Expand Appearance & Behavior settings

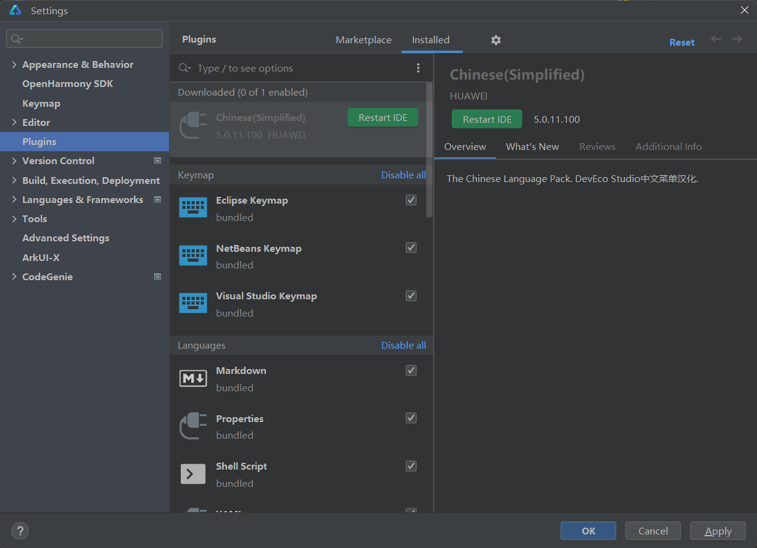coord(14,64)
